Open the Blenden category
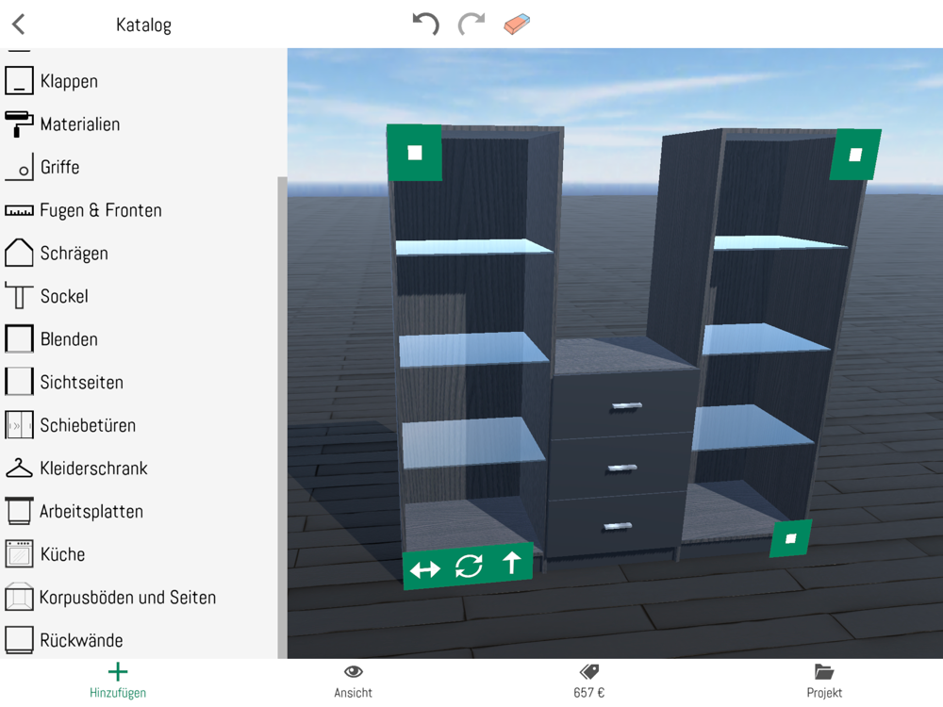The height and width of the screenshot is (707, 943). click(69, 339)
